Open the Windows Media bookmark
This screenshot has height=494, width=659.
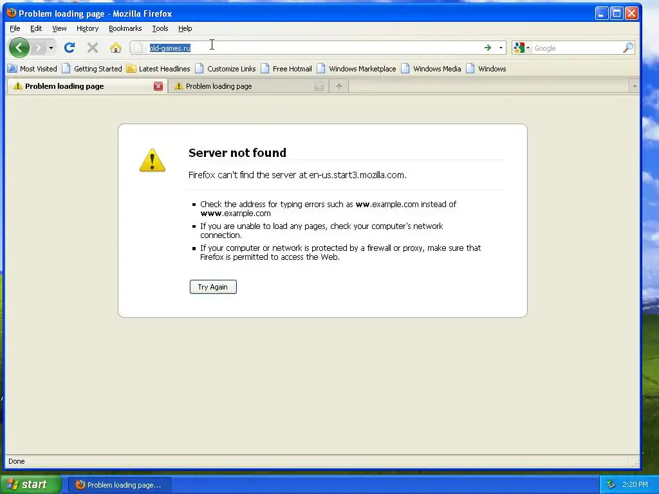pyautogui.click(x=431, y=68)
